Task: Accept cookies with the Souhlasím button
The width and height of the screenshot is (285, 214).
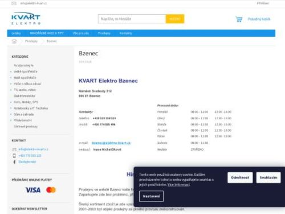Action: coord(268,177)
